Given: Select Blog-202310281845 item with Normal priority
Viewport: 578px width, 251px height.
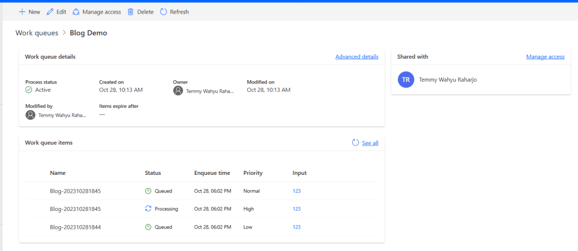Looking at the screenshot, I should [x=76, y=191].
